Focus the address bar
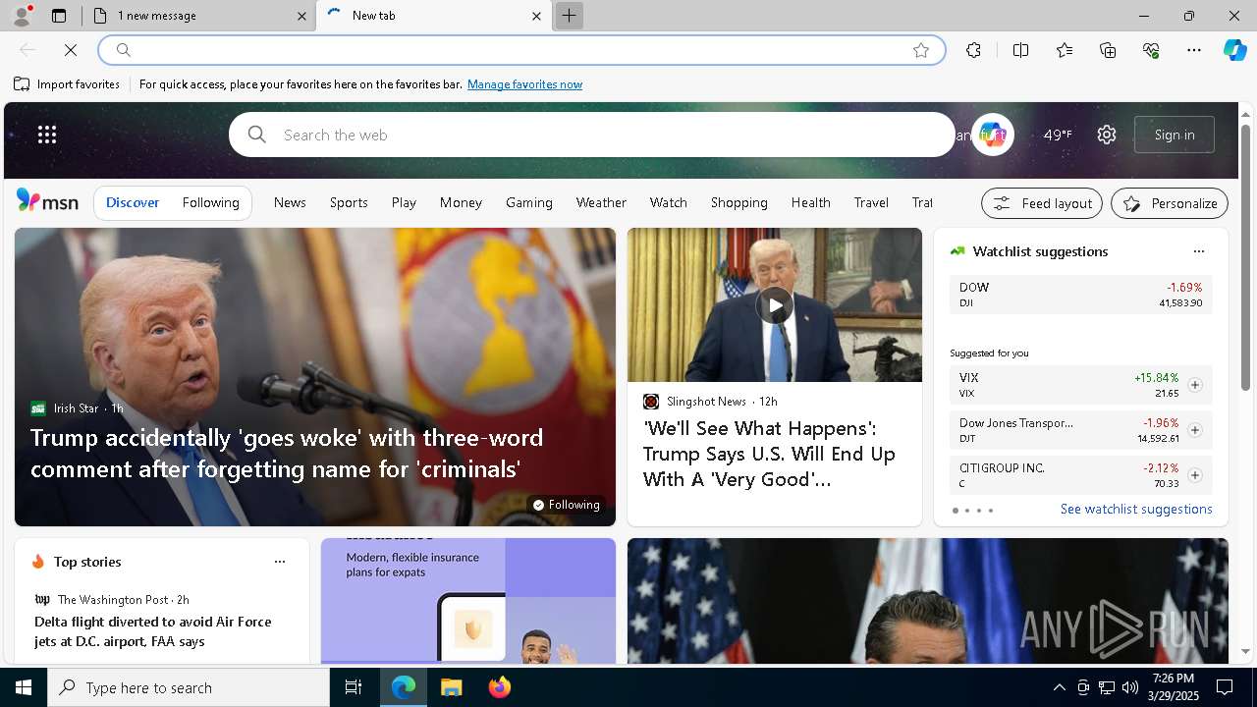The width and height of the screenshot is (1257, 707). [520, 50]
